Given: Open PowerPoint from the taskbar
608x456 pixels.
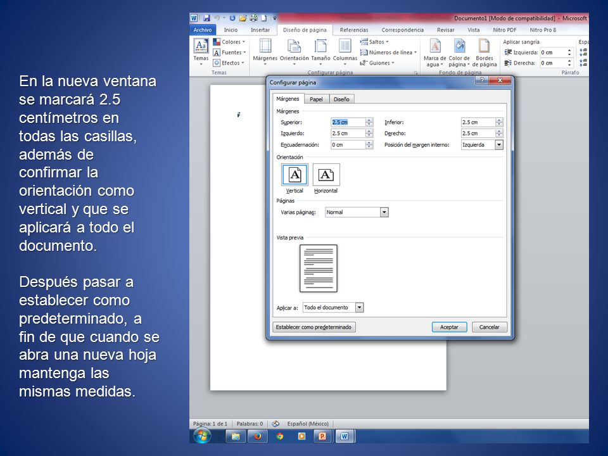Looking at the screenshot, I should (322, 436).
